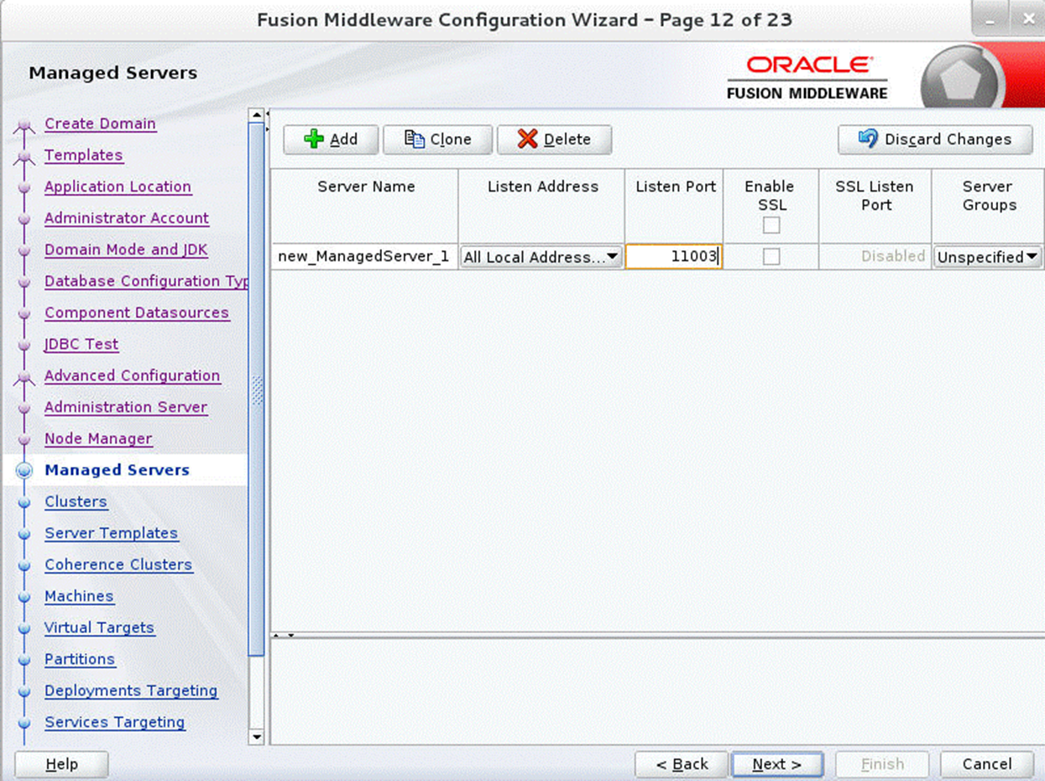
Task: Click the Next button
Action: click(777, 764)
